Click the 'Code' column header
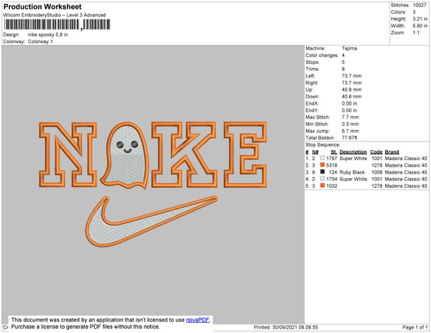The width and height of the screenshot is (431, 333). (x=376, y=152)
